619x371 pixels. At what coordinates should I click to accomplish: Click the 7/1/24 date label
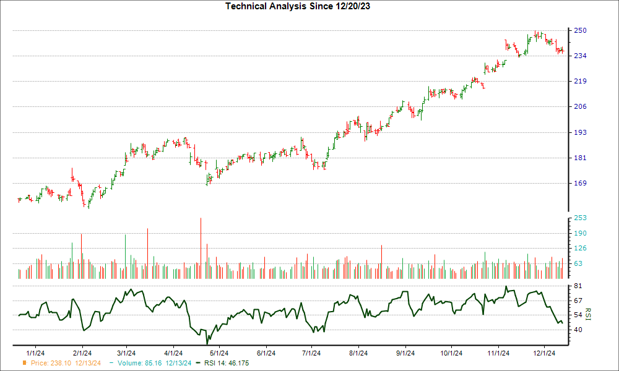[311, 353]
